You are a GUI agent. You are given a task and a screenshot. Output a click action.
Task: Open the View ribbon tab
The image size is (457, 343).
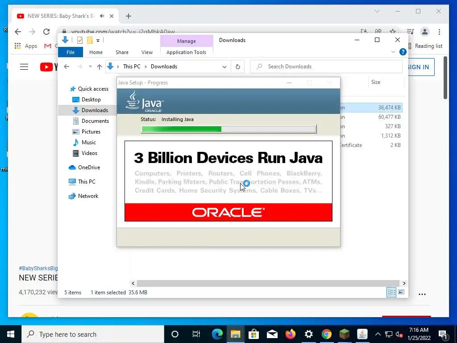147,52
